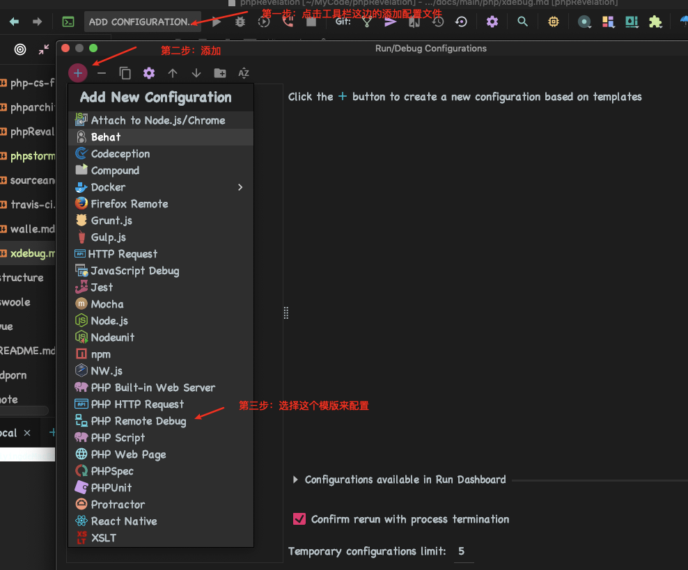The height and width of the screenshot is (570, 688).
Task: Click the search magnifier in main toolbar
Action: click(x=522, y=22)
